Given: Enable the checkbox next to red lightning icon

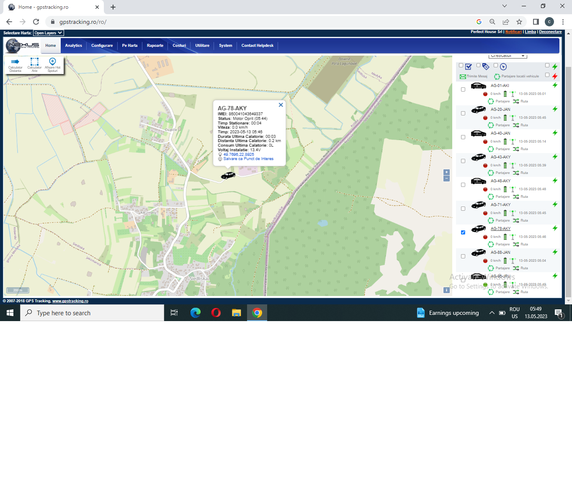Looking at the screenshot, I should click(547, 75).
